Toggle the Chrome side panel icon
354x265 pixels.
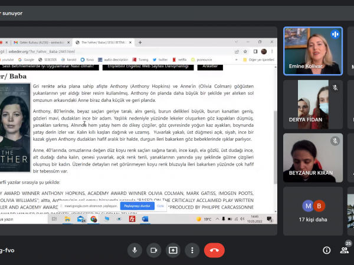255,52
